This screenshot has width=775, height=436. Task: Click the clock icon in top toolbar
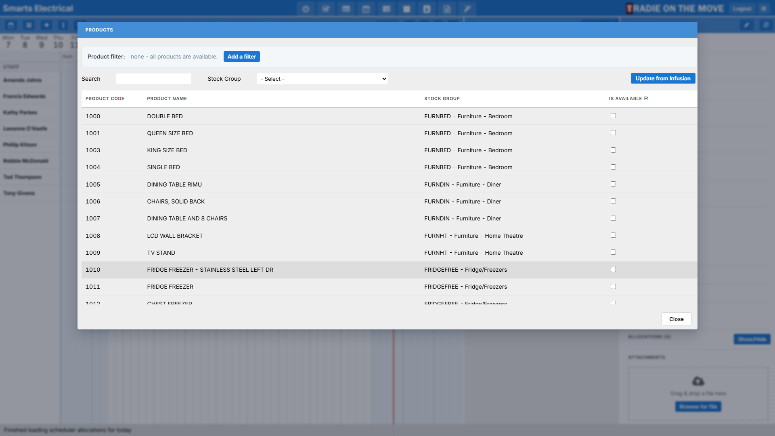(x=306, y=9)
